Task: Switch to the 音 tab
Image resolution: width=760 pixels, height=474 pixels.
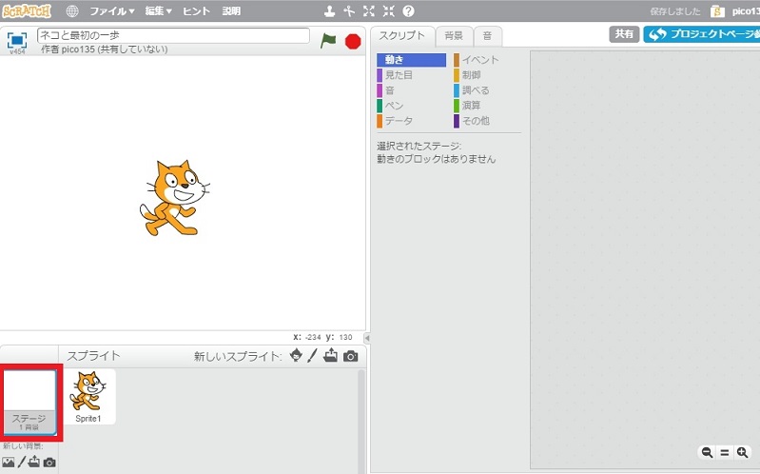Action: click(x=488, y=36)
